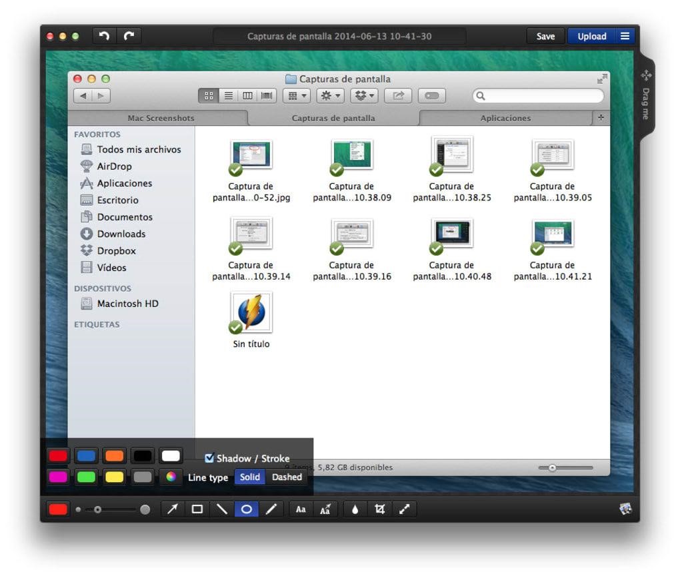Enter Finder full screen via corner arrows
The height and width of the screenshot is (578, 680).
[602, 79]
